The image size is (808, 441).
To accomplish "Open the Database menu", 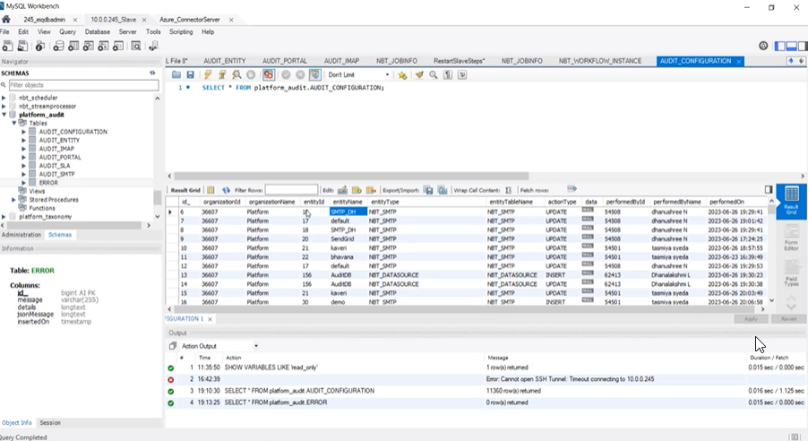I will [x=98, y=31].
